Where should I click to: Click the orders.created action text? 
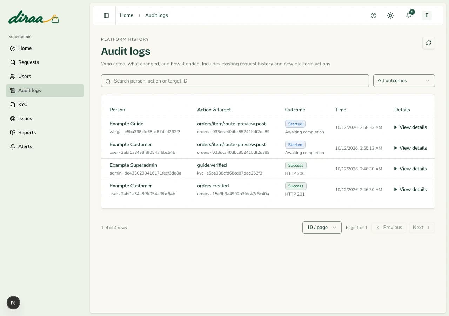[213, 186]
